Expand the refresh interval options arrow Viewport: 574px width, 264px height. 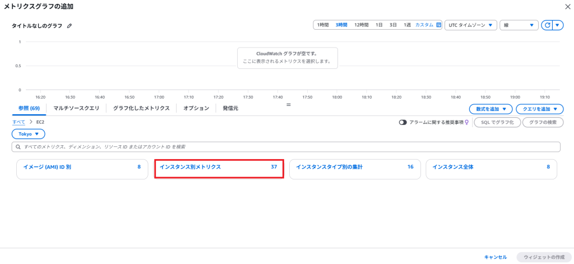pos(557,25)
